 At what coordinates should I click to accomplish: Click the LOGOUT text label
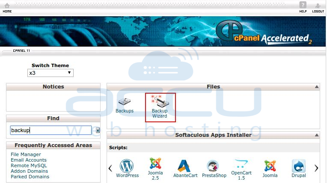(x=318, y=11)
